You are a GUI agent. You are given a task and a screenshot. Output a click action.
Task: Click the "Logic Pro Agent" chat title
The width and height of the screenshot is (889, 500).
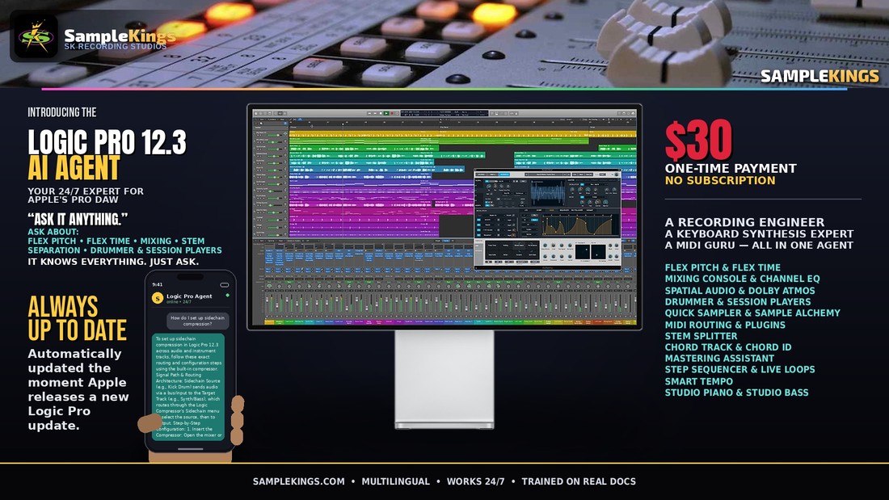pyautogui.click(x=189, y=296)
